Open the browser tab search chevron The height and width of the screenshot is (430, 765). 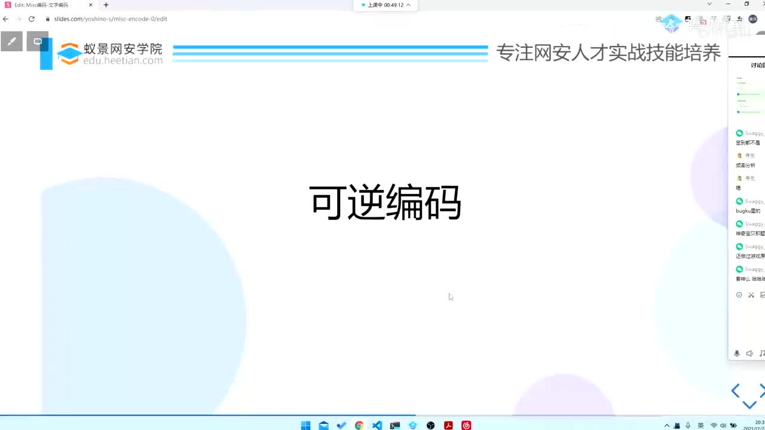[x=709, y=4]
